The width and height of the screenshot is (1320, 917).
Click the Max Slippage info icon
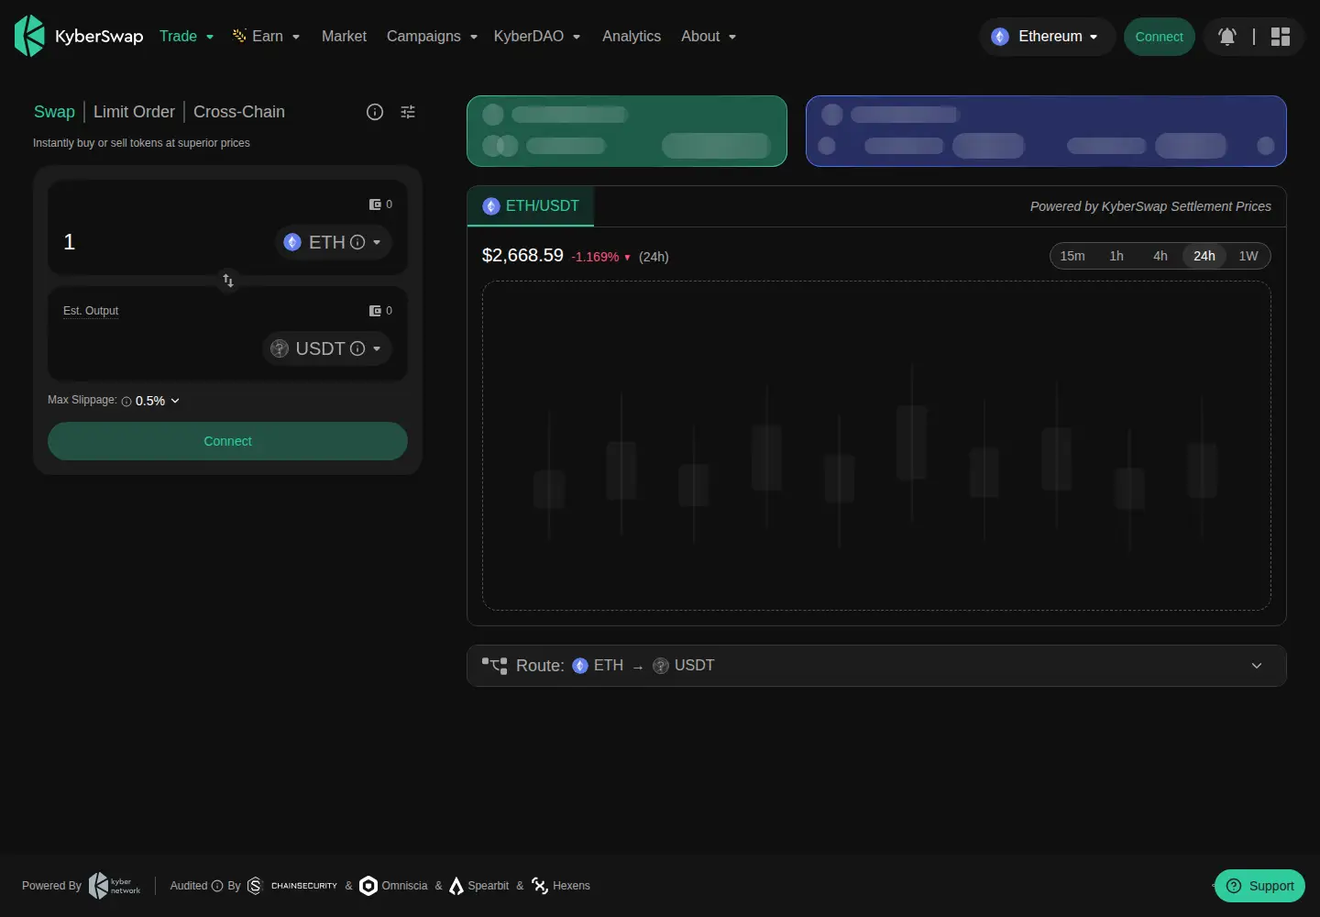coord(126,402)
